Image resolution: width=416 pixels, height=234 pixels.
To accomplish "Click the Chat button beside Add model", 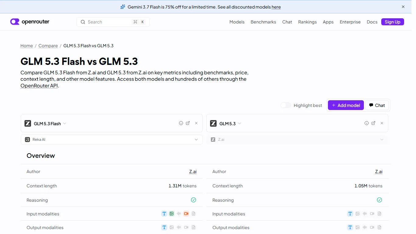I will pos(377,105).
